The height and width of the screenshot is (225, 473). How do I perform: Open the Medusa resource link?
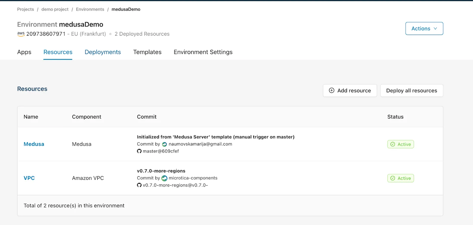34,144
